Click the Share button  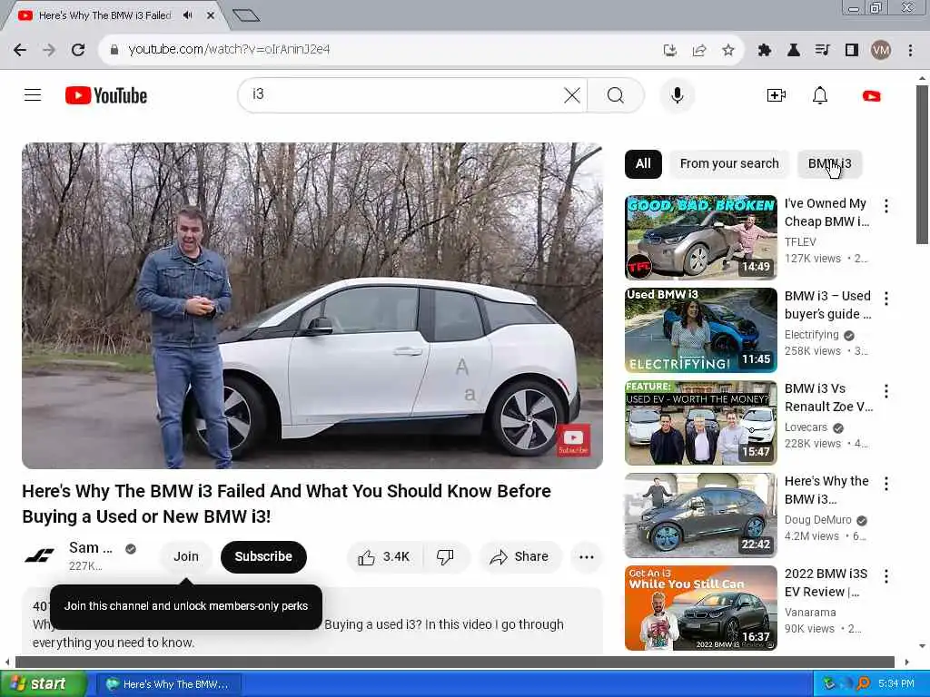point(519,556)
